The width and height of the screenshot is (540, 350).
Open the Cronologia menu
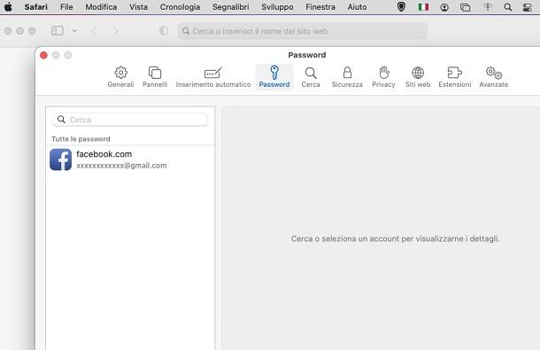point(180,7)
